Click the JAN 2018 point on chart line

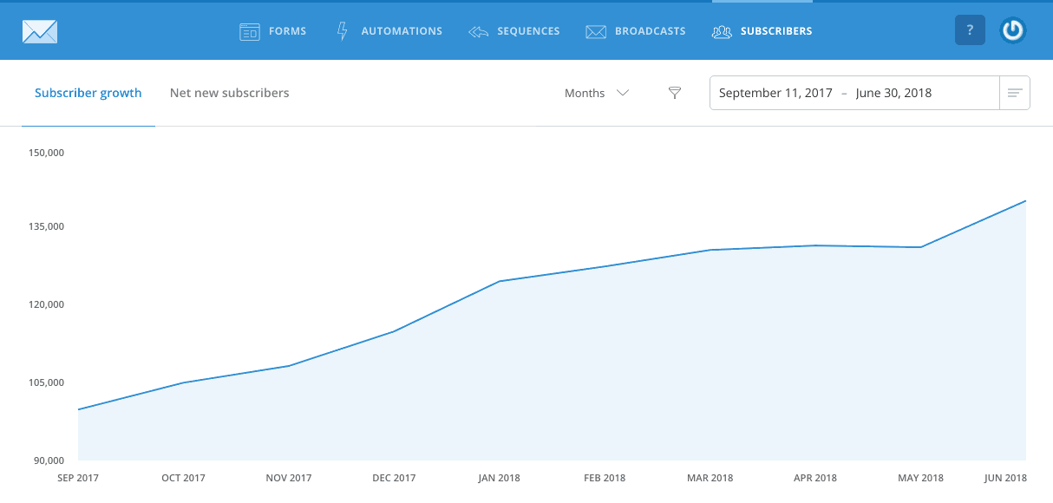[x=500, y=281]
